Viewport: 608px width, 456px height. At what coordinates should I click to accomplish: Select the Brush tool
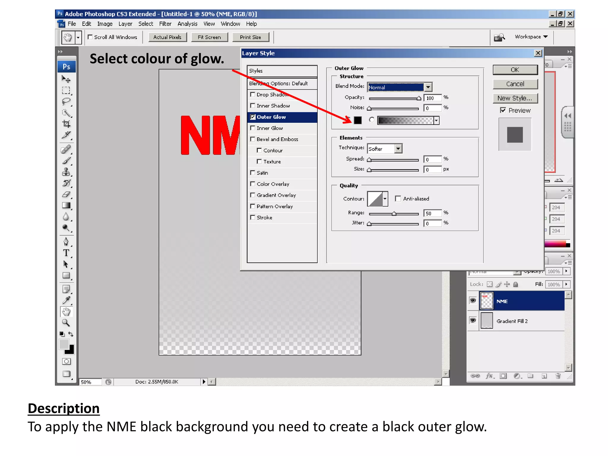point(66,161)
